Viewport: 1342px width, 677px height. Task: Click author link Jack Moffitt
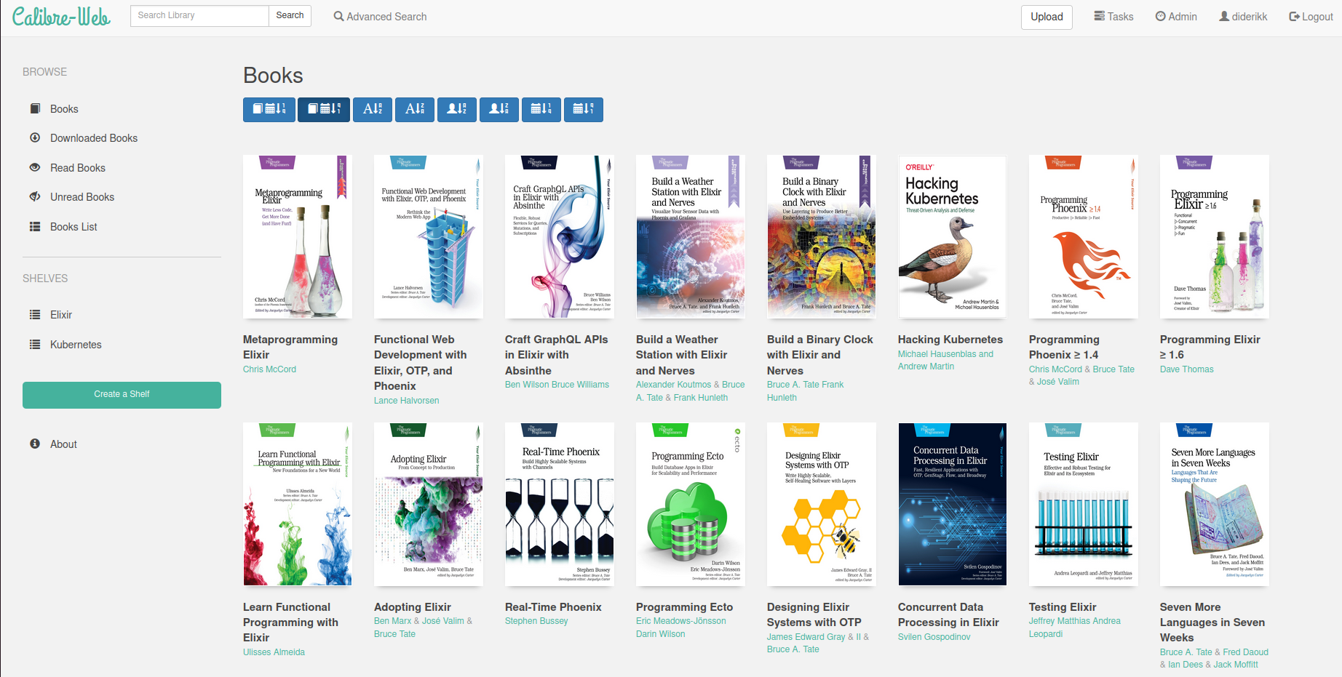(x=1236, y=665)
